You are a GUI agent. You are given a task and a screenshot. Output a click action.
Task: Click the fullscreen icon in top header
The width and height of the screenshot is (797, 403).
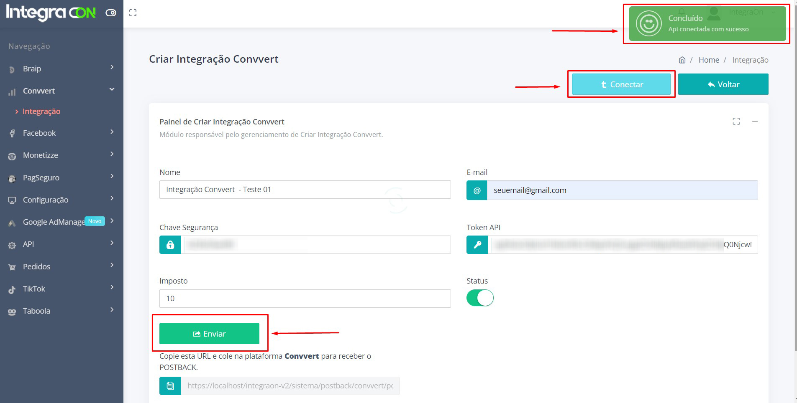pyautogui.click(x=133, y=13)
